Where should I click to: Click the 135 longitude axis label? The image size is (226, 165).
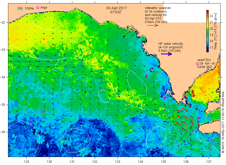163,162
